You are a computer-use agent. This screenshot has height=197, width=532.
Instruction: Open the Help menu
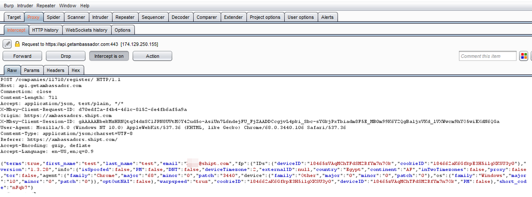point(85,6)
